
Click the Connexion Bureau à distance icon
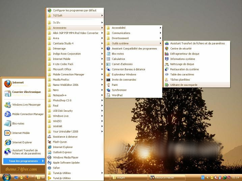[108, 69]
